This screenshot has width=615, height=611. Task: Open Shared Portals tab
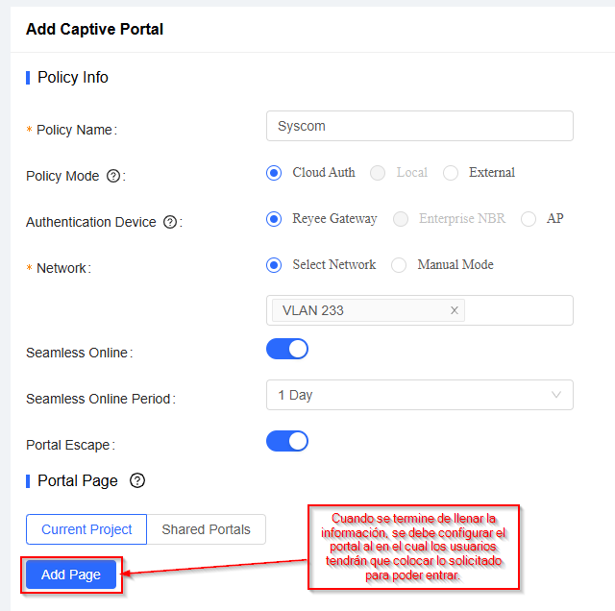[x=206, y=529]
